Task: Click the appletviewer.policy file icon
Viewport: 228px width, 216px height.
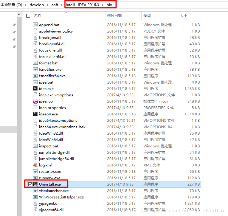Action: [x=35, y=31]
